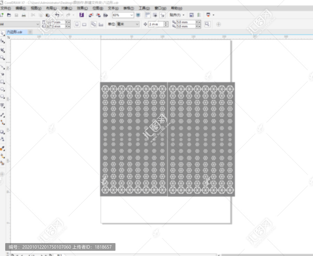The image size is (313, 256).
Task: Click the Save icon in toolbar
Action: tap(16, 15)
